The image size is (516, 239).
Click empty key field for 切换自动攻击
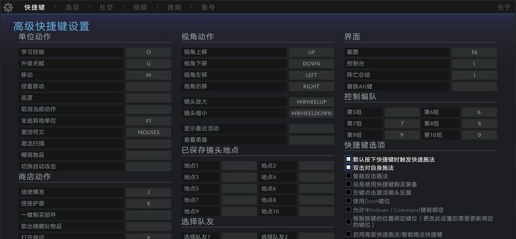coord(148,166)
